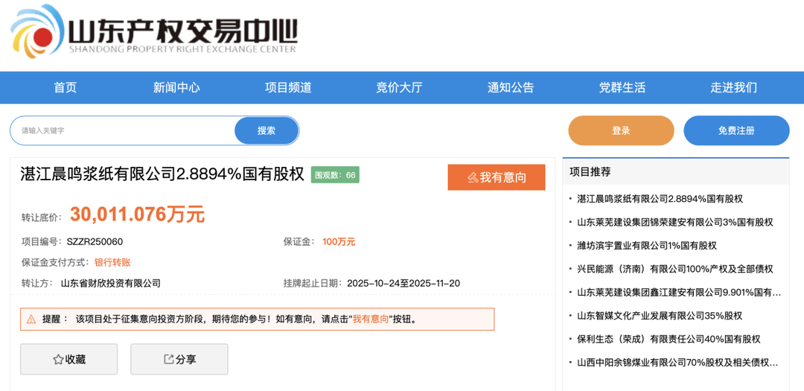This screenshot has width=804, height=391.
Task: Focus the keyword search input field
Action: coord(123,130)
